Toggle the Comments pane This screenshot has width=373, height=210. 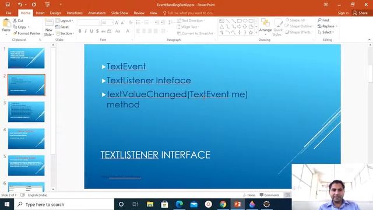[x=269, y=195]
